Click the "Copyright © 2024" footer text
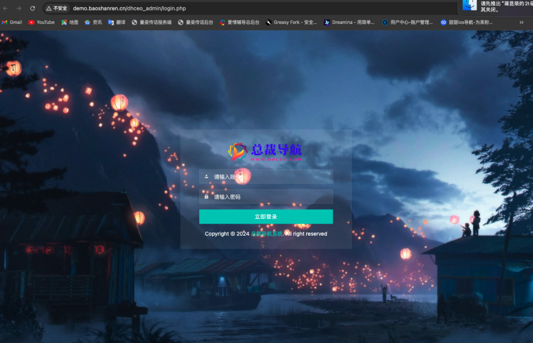Screen dimensions: 533x343 click(227, 234)
